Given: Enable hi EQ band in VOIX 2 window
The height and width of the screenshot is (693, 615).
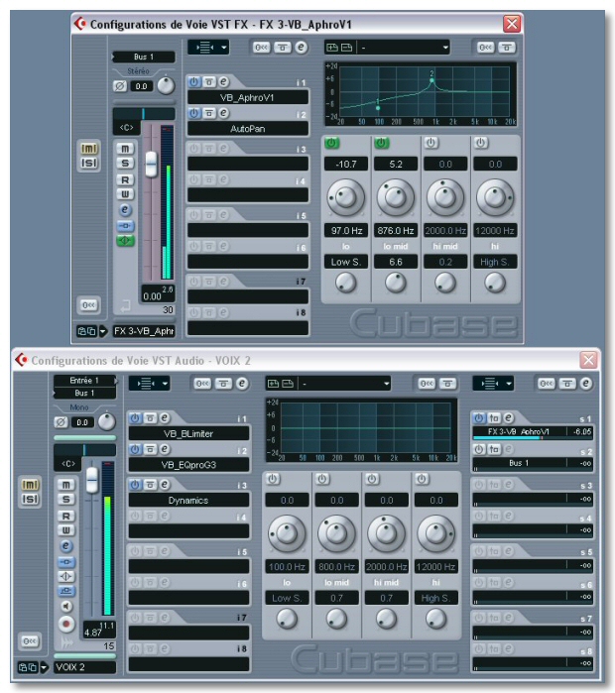Looking at the screenshot, I should point(422,479).
